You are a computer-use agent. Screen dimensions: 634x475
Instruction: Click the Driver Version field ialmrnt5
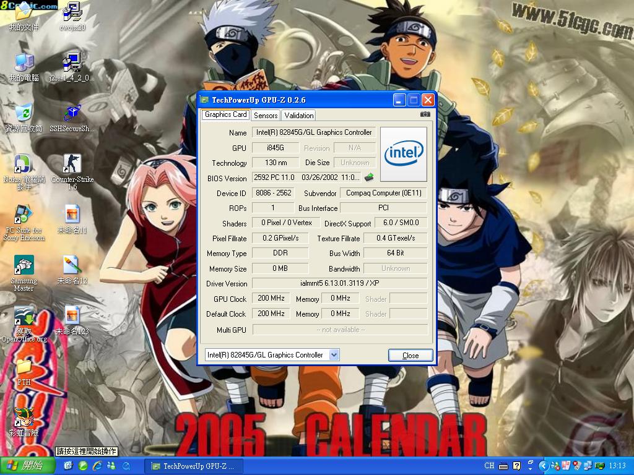click(x=340, y=283)
